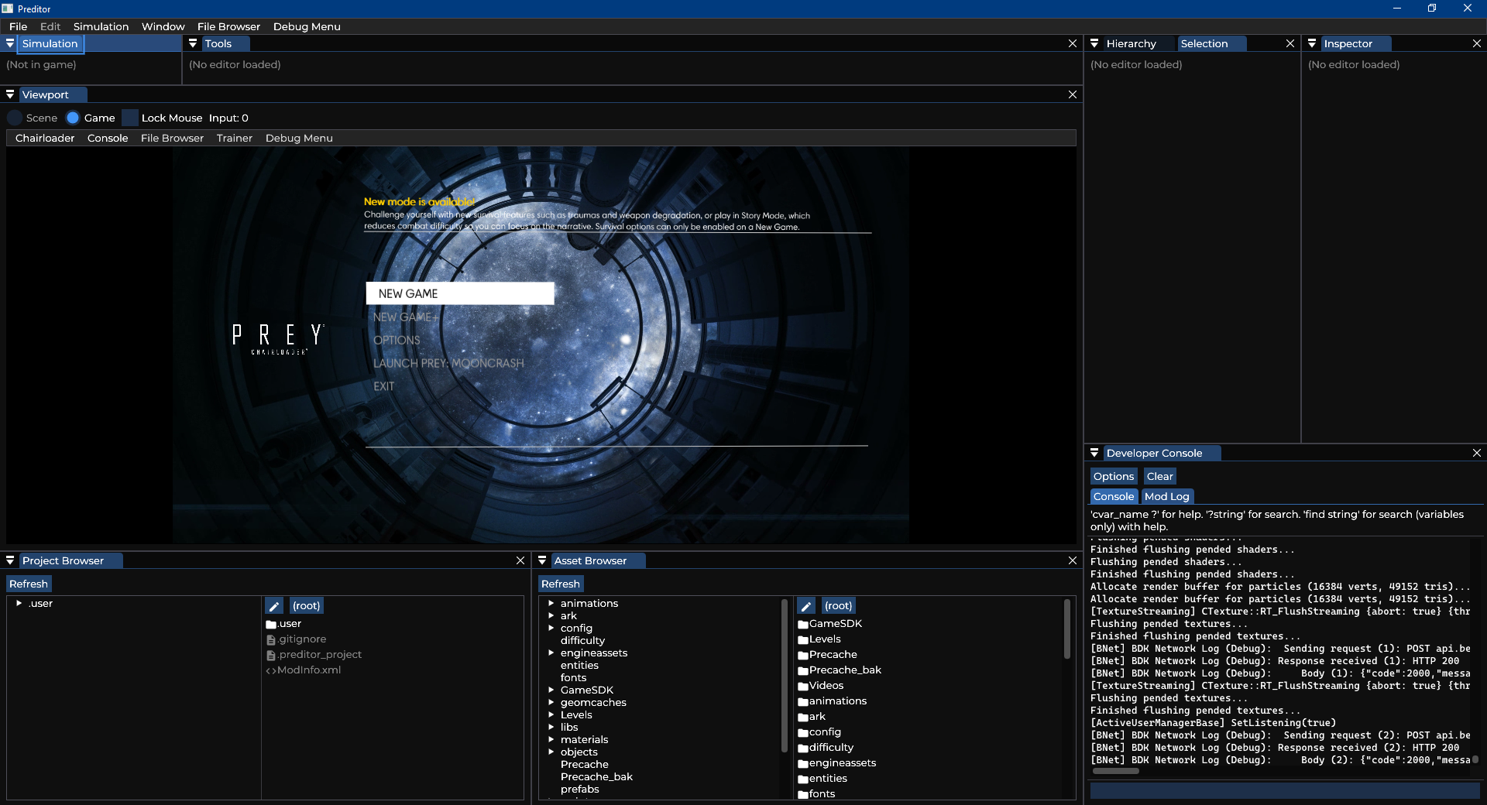Open the Simulation menu in menu bar
Viewport: 1487px width, 805px height.
tap(101, 26)
